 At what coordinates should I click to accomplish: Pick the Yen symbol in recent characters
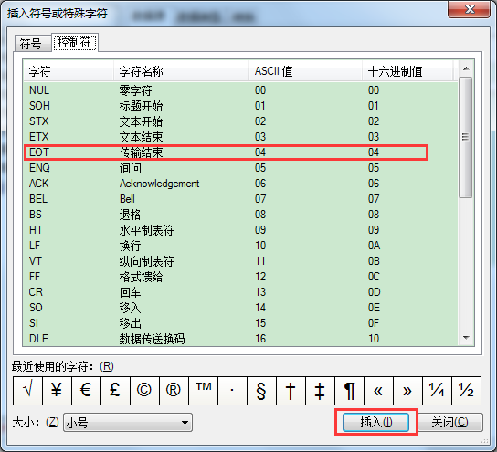(57, 391)
